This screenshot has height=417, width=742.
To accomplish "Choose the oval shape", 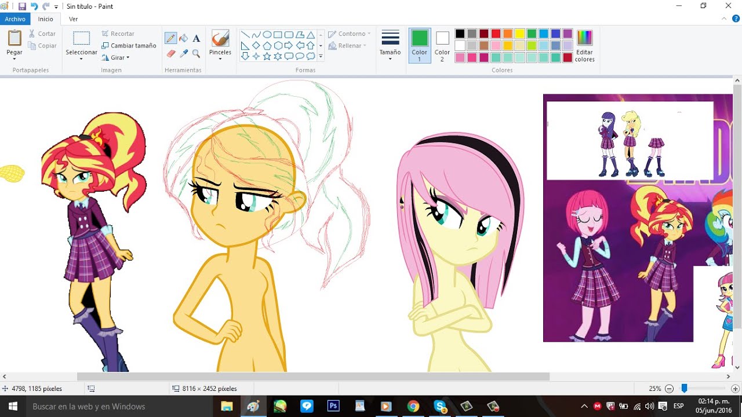I will coord(267,35).
